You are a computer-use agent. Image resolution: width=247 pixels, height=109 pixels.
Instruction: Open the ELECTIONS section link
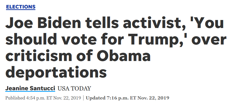tap(21, 7)
